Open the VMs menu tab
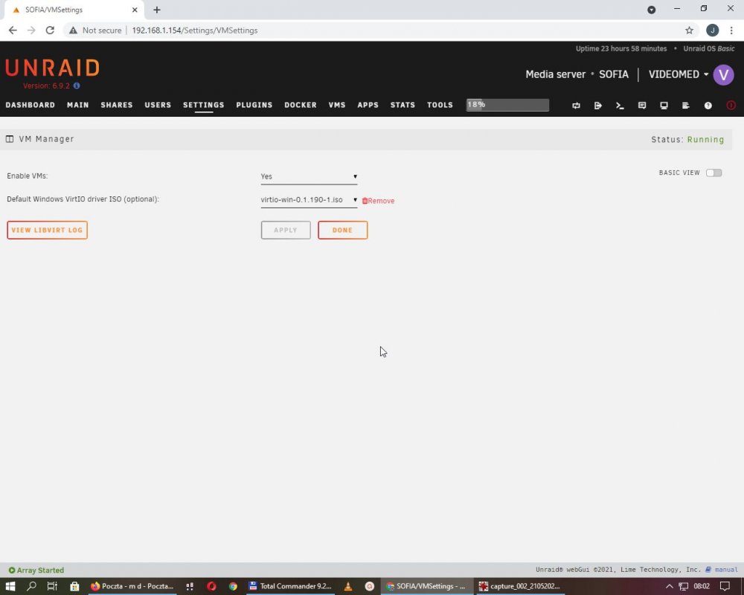Viewport: 744px width, 595px height. pyautogui.click(x=337, y=105)
